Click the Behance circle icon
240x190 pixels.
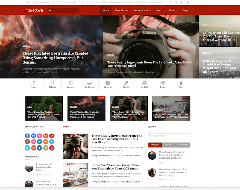(34, 136)
